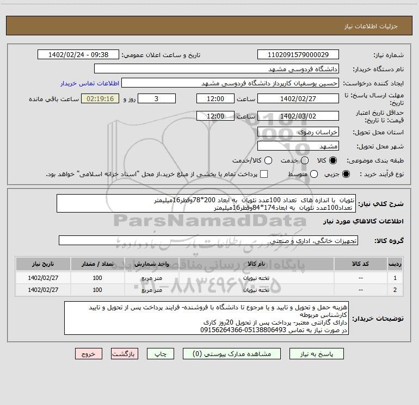Select the جزیی purchase type radio
The height and width of the screenshot is (405, 419).
pos(346,174)
